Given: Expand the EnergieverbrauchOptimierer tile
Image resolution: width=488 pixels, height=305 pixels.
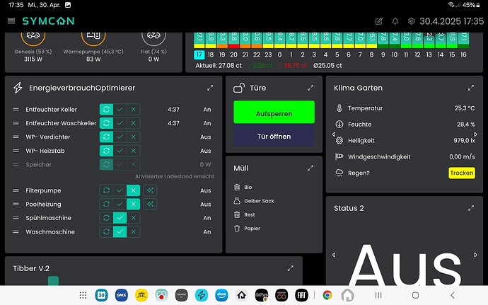Looking at the screenshot, I should coord(210,88).
